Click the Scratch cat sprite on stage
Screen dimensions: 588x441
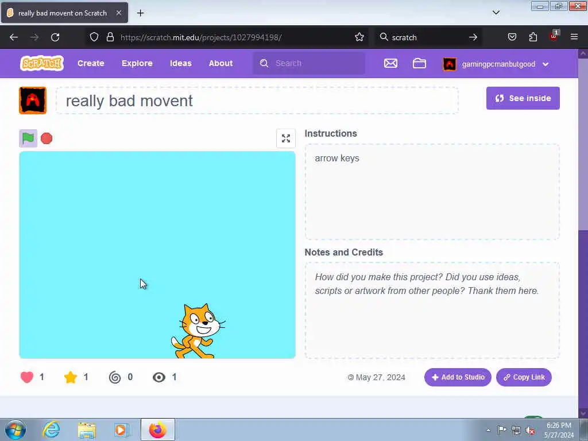click(x=198, y=331)
